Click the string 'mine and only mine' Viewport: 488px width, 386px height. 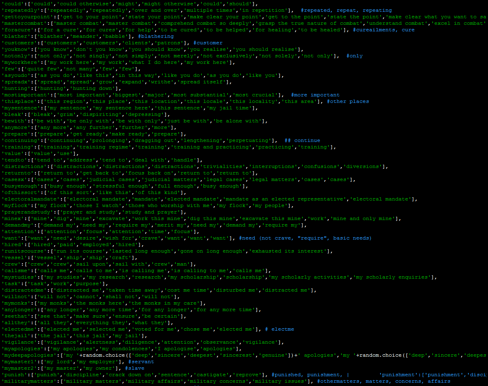(x=362, y=219)
